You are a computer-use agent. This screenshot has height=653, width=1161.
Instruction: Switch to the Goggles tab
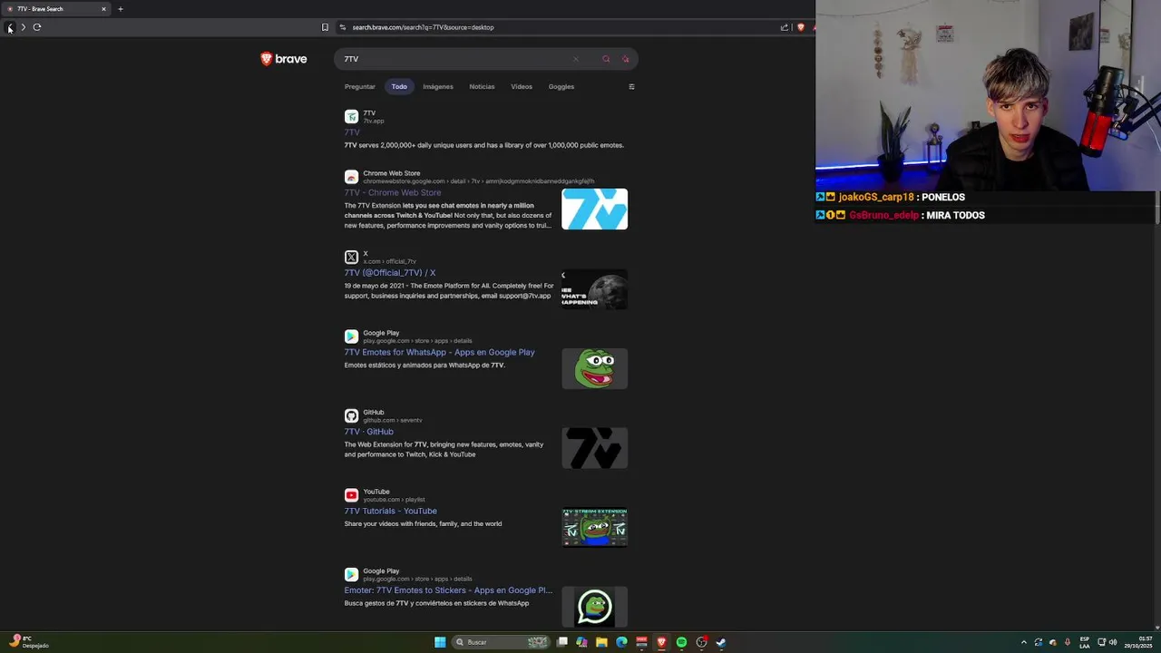(561, 86)
